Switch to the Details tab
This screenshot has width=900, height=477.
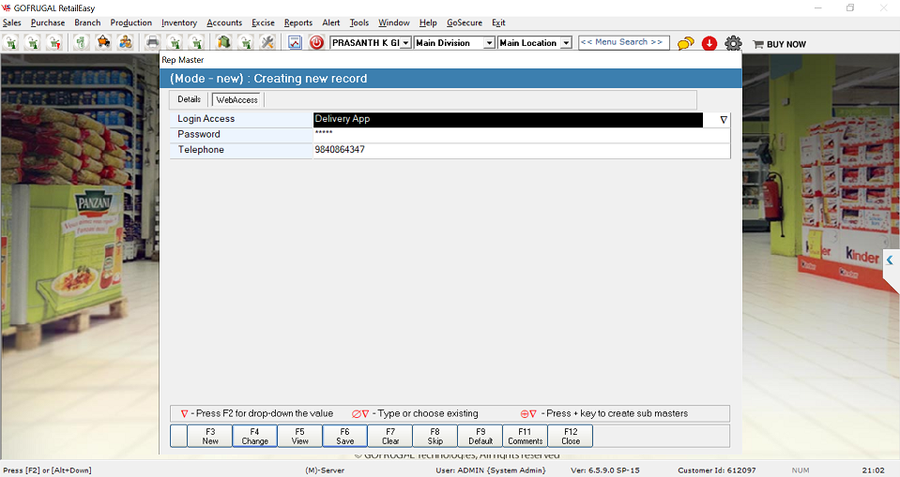coord(190,99)
